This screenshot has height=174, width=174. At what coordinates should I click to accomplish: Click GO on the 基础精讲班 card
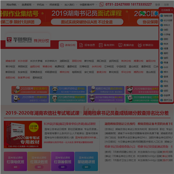coord(87,167)
